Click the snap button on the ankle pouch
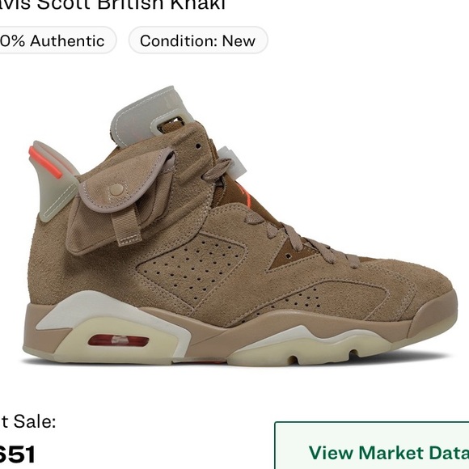This screenshot has width=469, height=469. [116, 189]
